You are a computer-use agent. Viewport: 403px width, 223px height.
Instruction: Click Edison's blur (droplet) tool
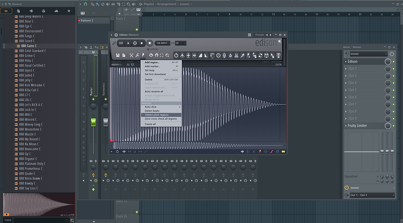[x=230, y=55]
